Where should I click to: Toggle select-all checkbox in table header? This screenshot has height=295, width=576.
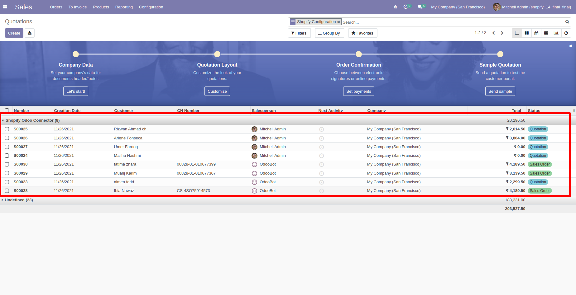click(x=7, y=110)
